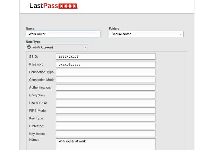
Task: Click the Folder: label
Action: (114, 28)
